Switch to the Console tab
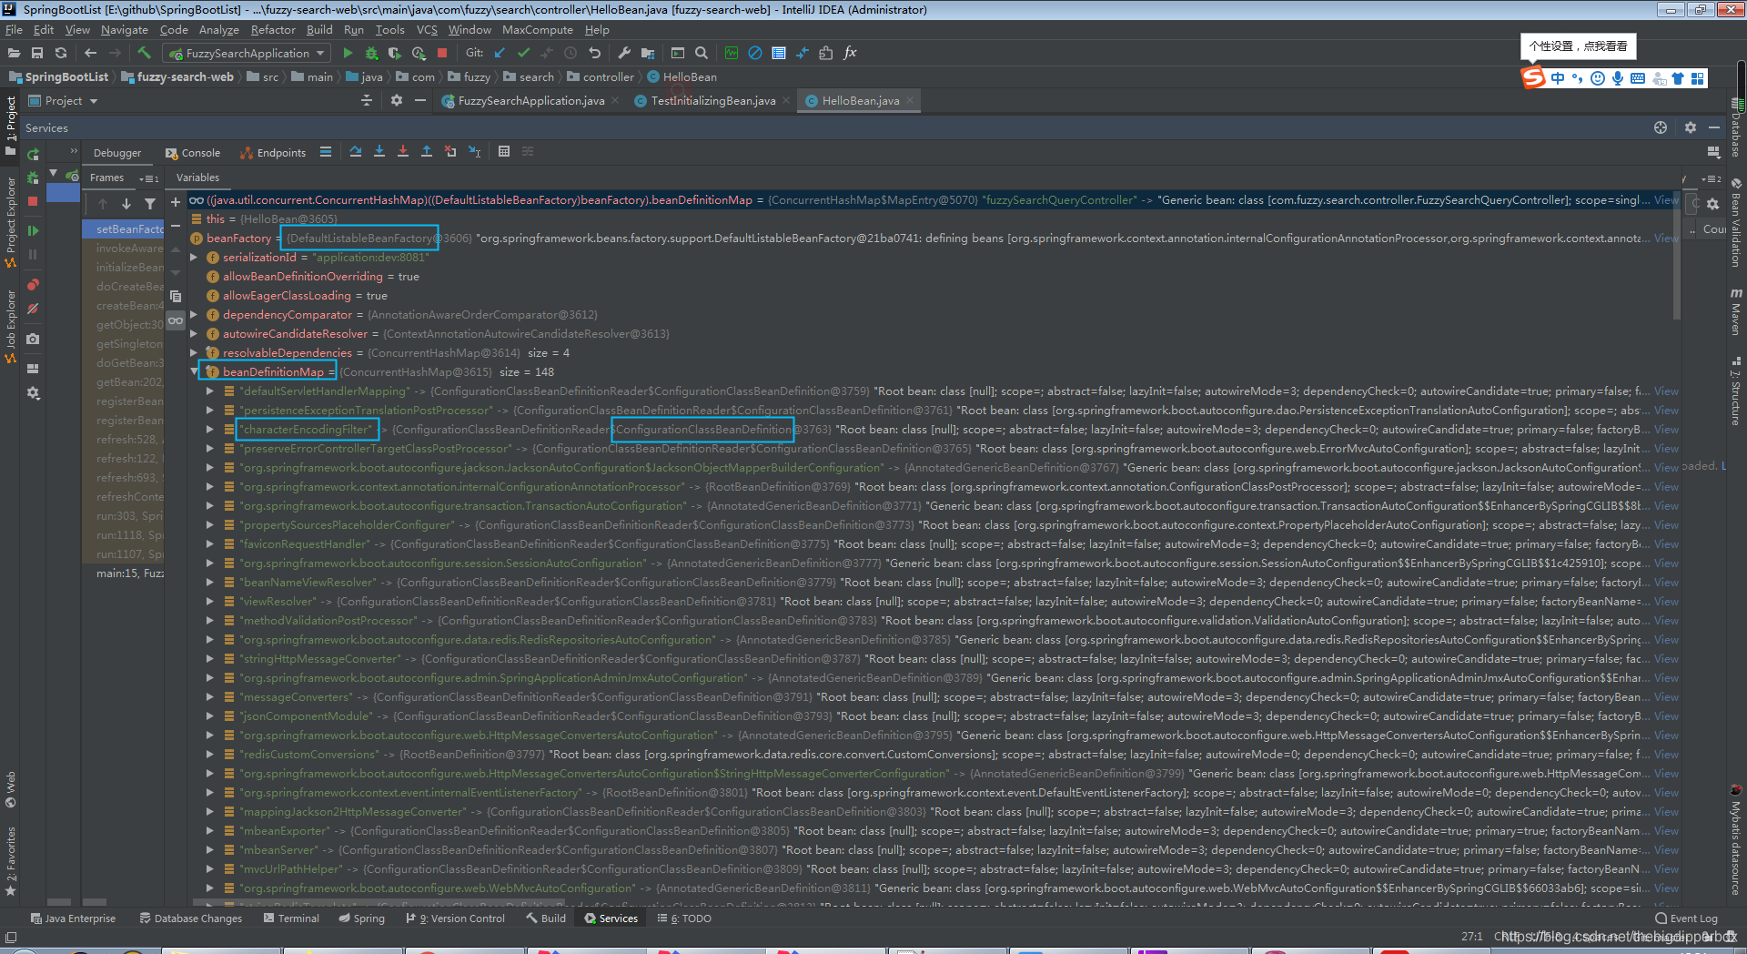 (x=193, y=153)
